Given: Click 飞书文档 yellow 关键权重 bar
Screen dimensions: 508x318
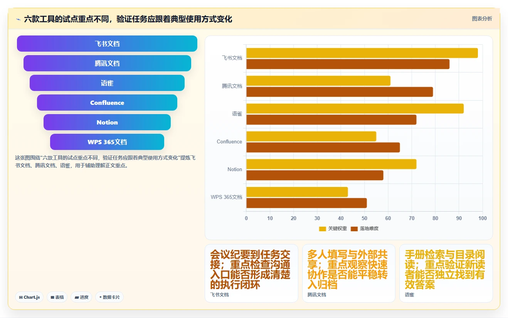Looking at the screenshot, I should [x=362, y=53].
